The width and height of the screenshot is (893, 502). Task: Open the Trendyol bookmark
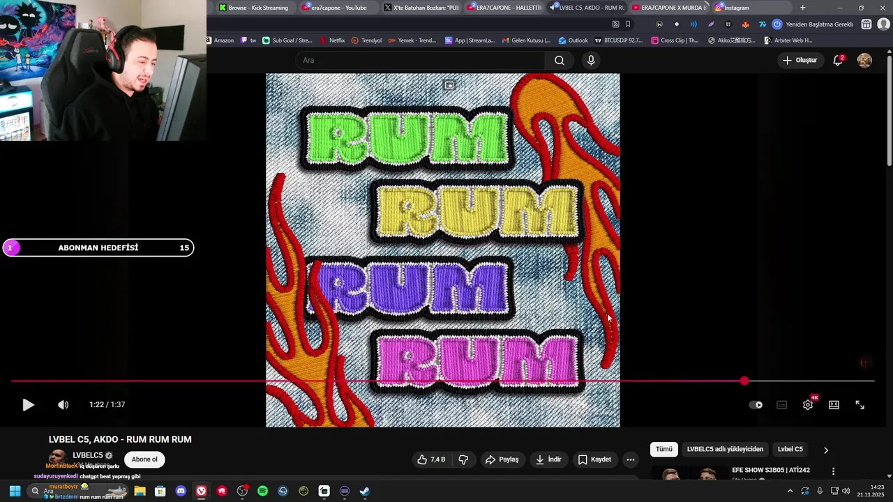coord(367,40)
